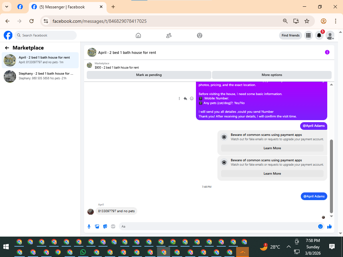Open conversation information purple icon

coord(327,52)
